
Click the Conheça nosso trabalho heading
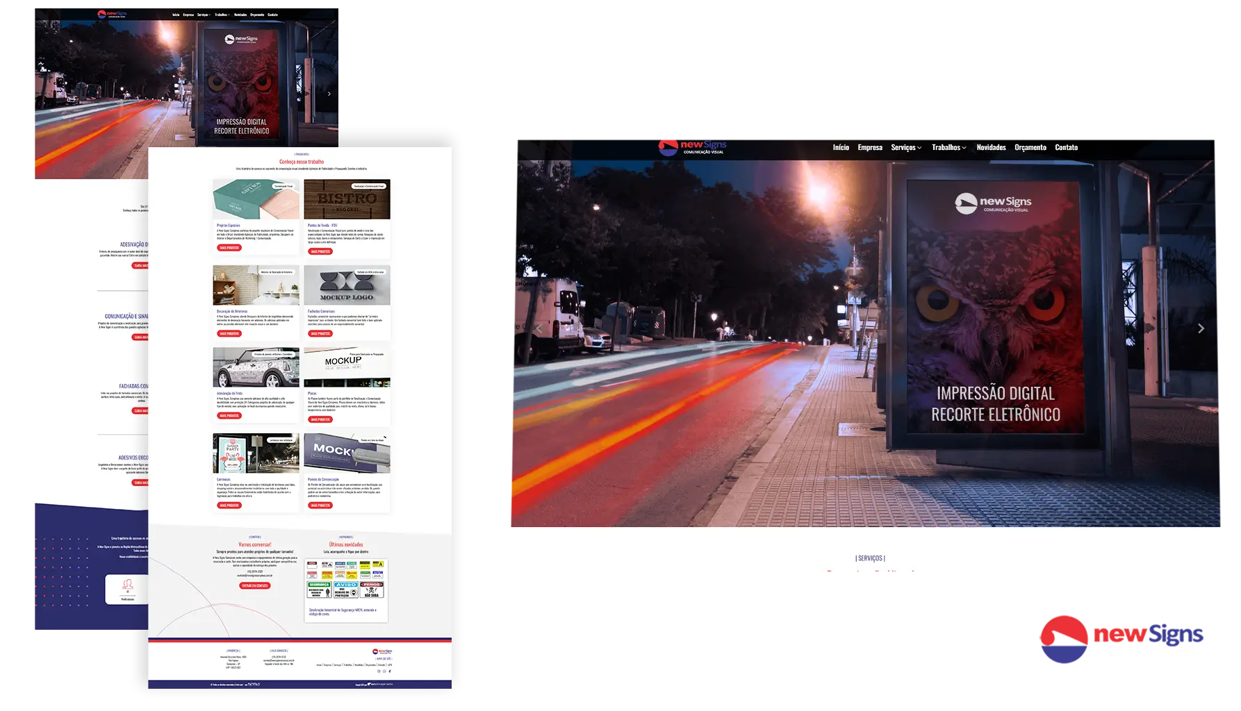pos(302,162)
